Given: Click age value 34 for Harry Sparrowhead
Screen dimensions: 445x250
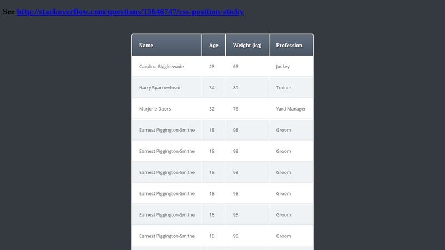Looking at the screenshot, I should [212, 88].
